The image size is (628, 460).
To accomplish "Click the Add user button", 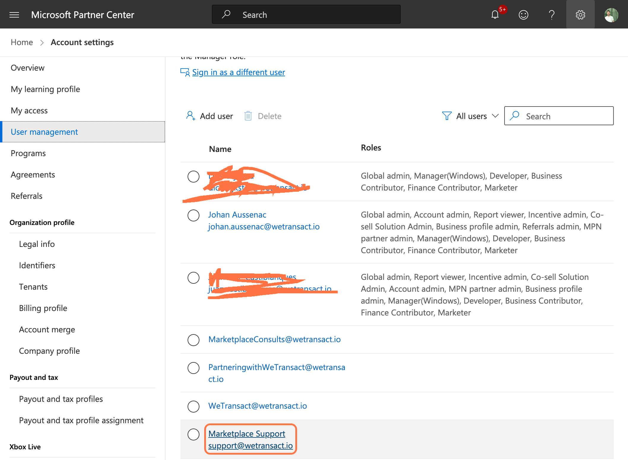I will pos(210,116).
